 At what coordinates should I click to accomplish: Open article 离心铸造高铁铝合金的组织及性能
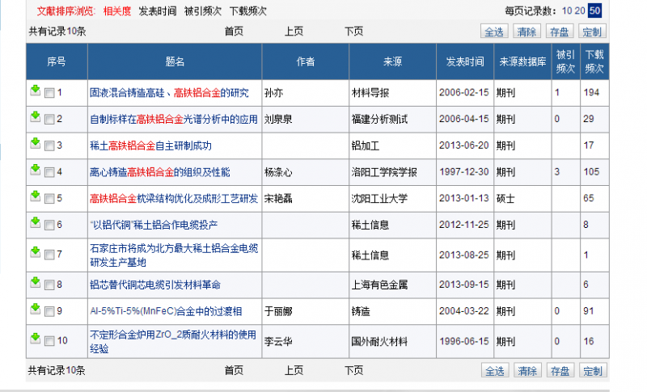(159, 172)
